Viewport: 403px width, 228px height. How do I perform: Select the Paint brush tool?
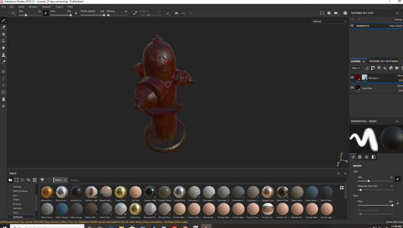click(x=4, y=20)
